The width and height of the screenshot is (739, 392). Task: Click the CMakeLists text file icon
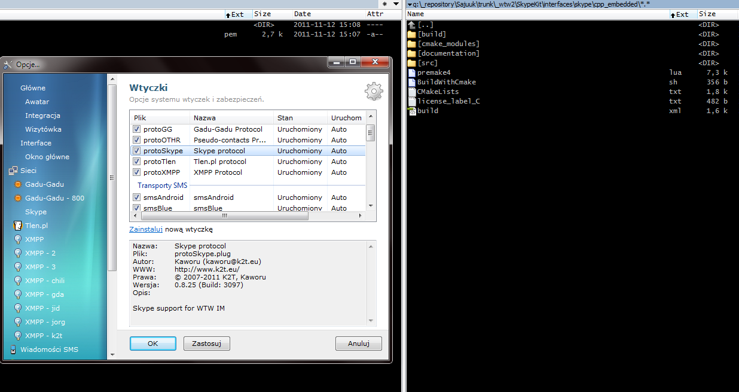coord(411,92)
